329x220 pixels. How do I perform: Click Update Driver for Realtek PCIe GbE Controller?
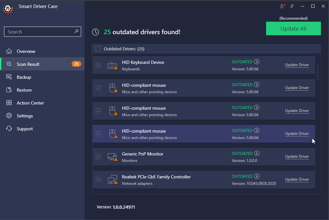297,179
